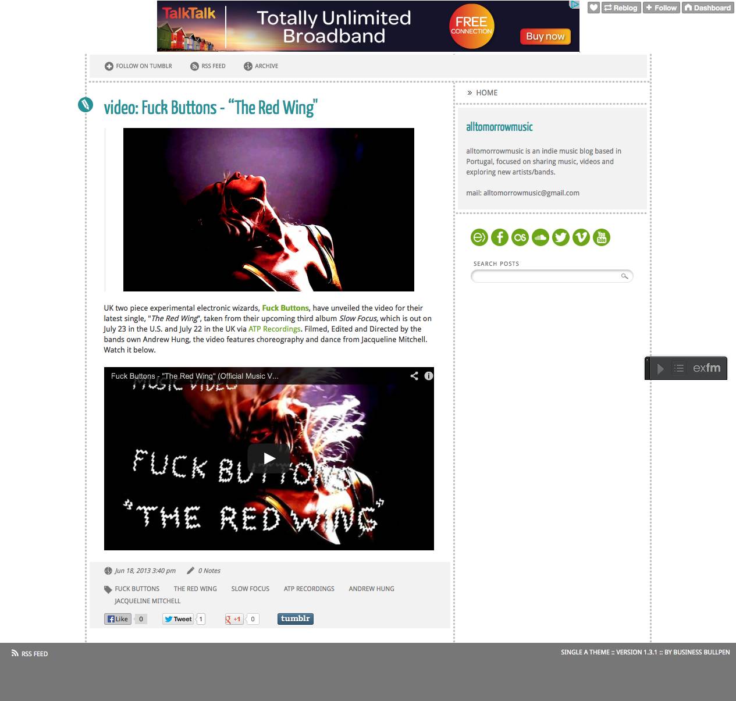Click inside the Search Posts field
Image resolution: width=736 pixels, height=701 pixels.
(546, 276)
